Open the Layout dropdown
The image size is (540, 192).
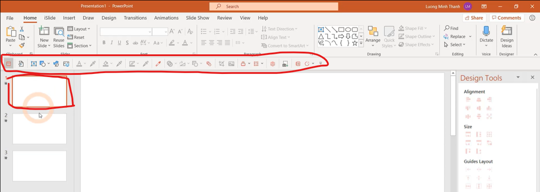79,29
